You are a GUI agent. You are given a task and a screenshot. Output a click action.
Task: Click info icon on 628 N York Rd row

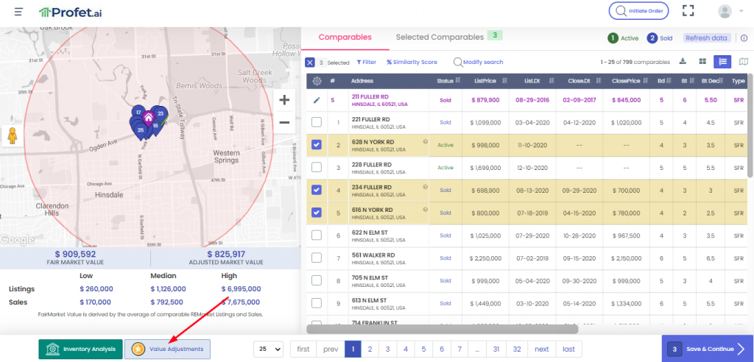click(425, 141)
